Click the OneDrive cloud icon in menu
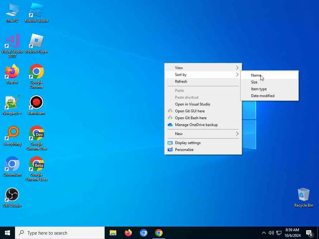 (170, 125)
